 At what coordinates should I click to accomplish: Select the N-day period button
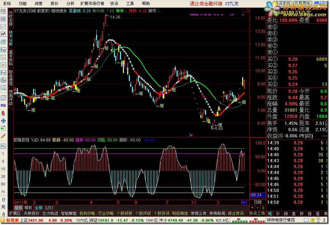click(3, 192)
